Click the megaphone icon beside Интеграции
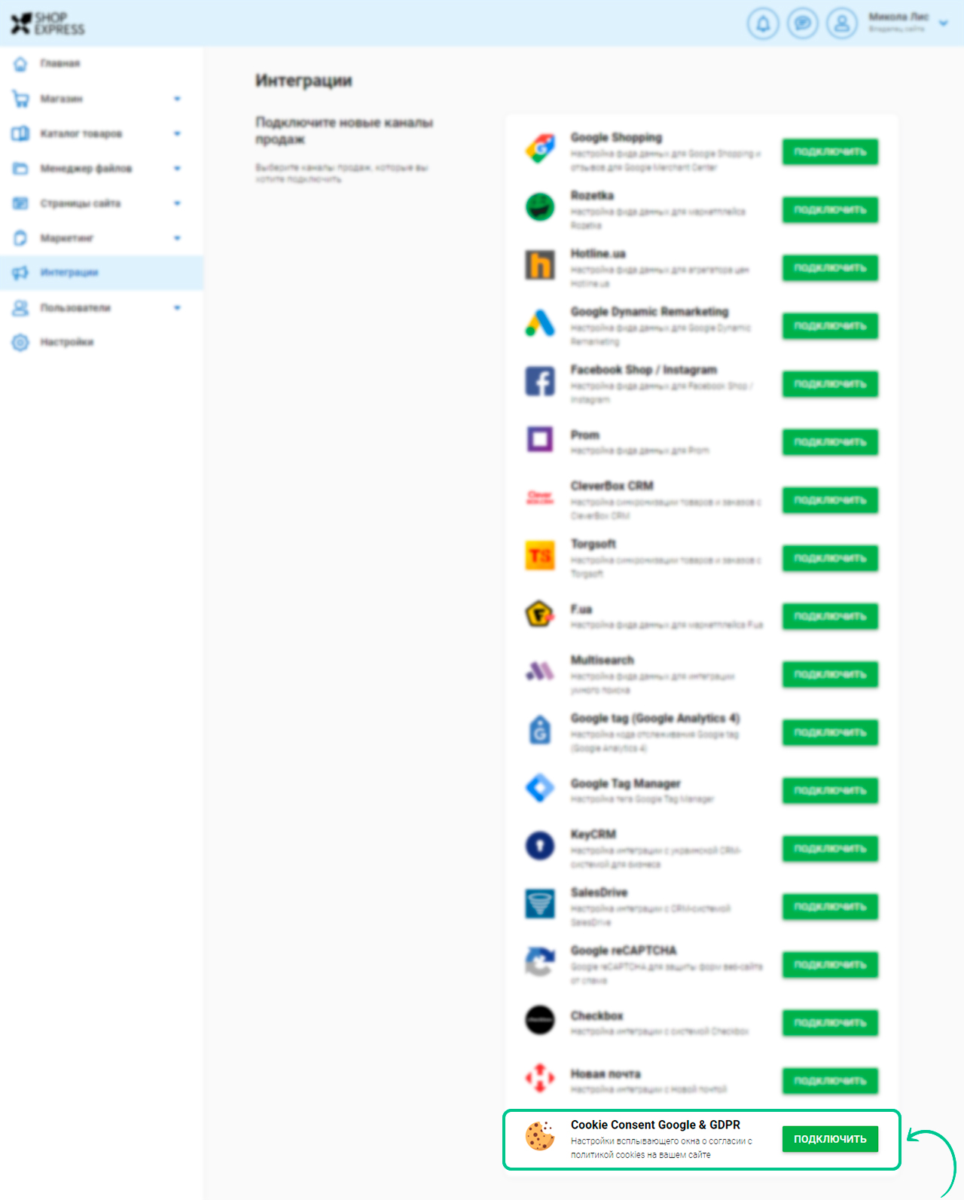Screen dimensions: 964x1200 pyautogui.click(x=20, y=273)
